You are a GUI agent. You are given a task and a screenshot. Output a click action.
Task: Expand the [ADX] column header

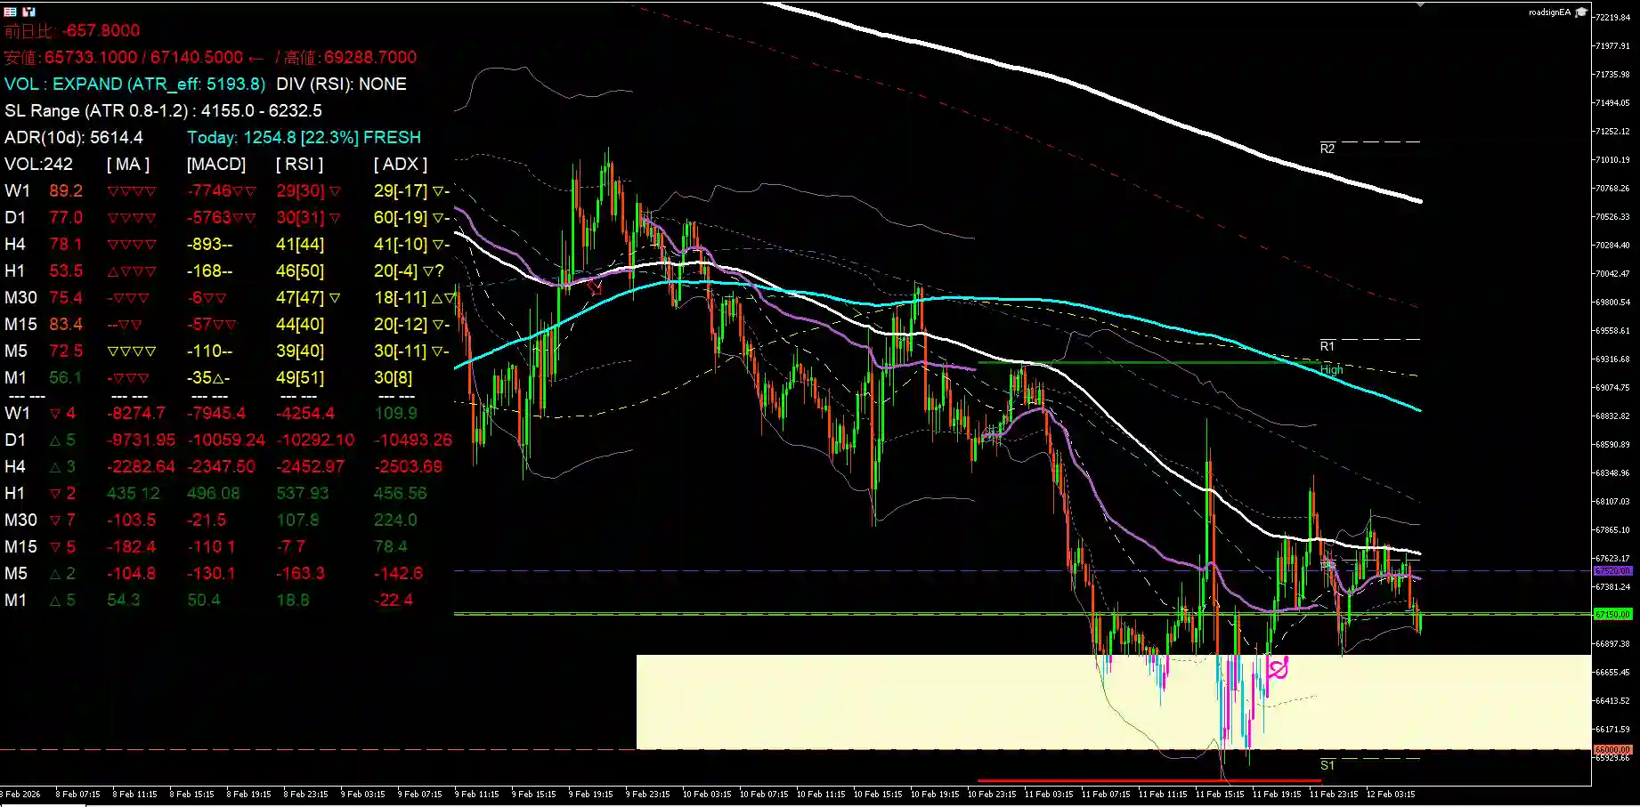(400, 164)
